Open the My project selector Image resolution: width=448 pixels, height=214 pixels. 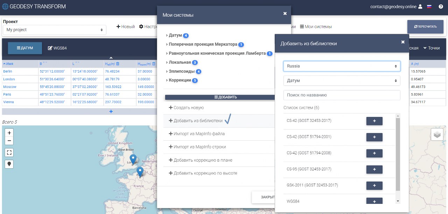(55, 30)
